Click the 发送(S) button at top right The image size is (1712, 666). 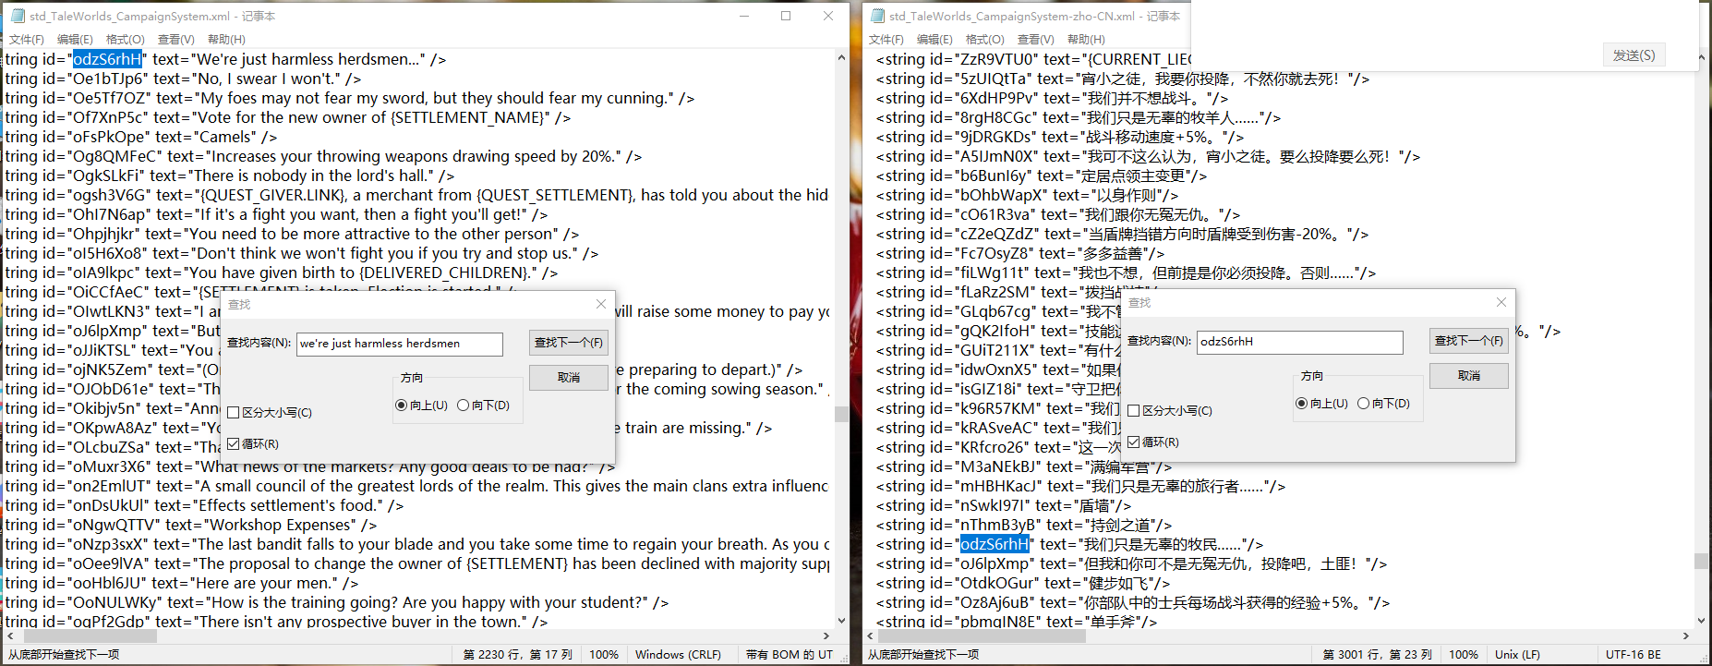[1634, 55]
